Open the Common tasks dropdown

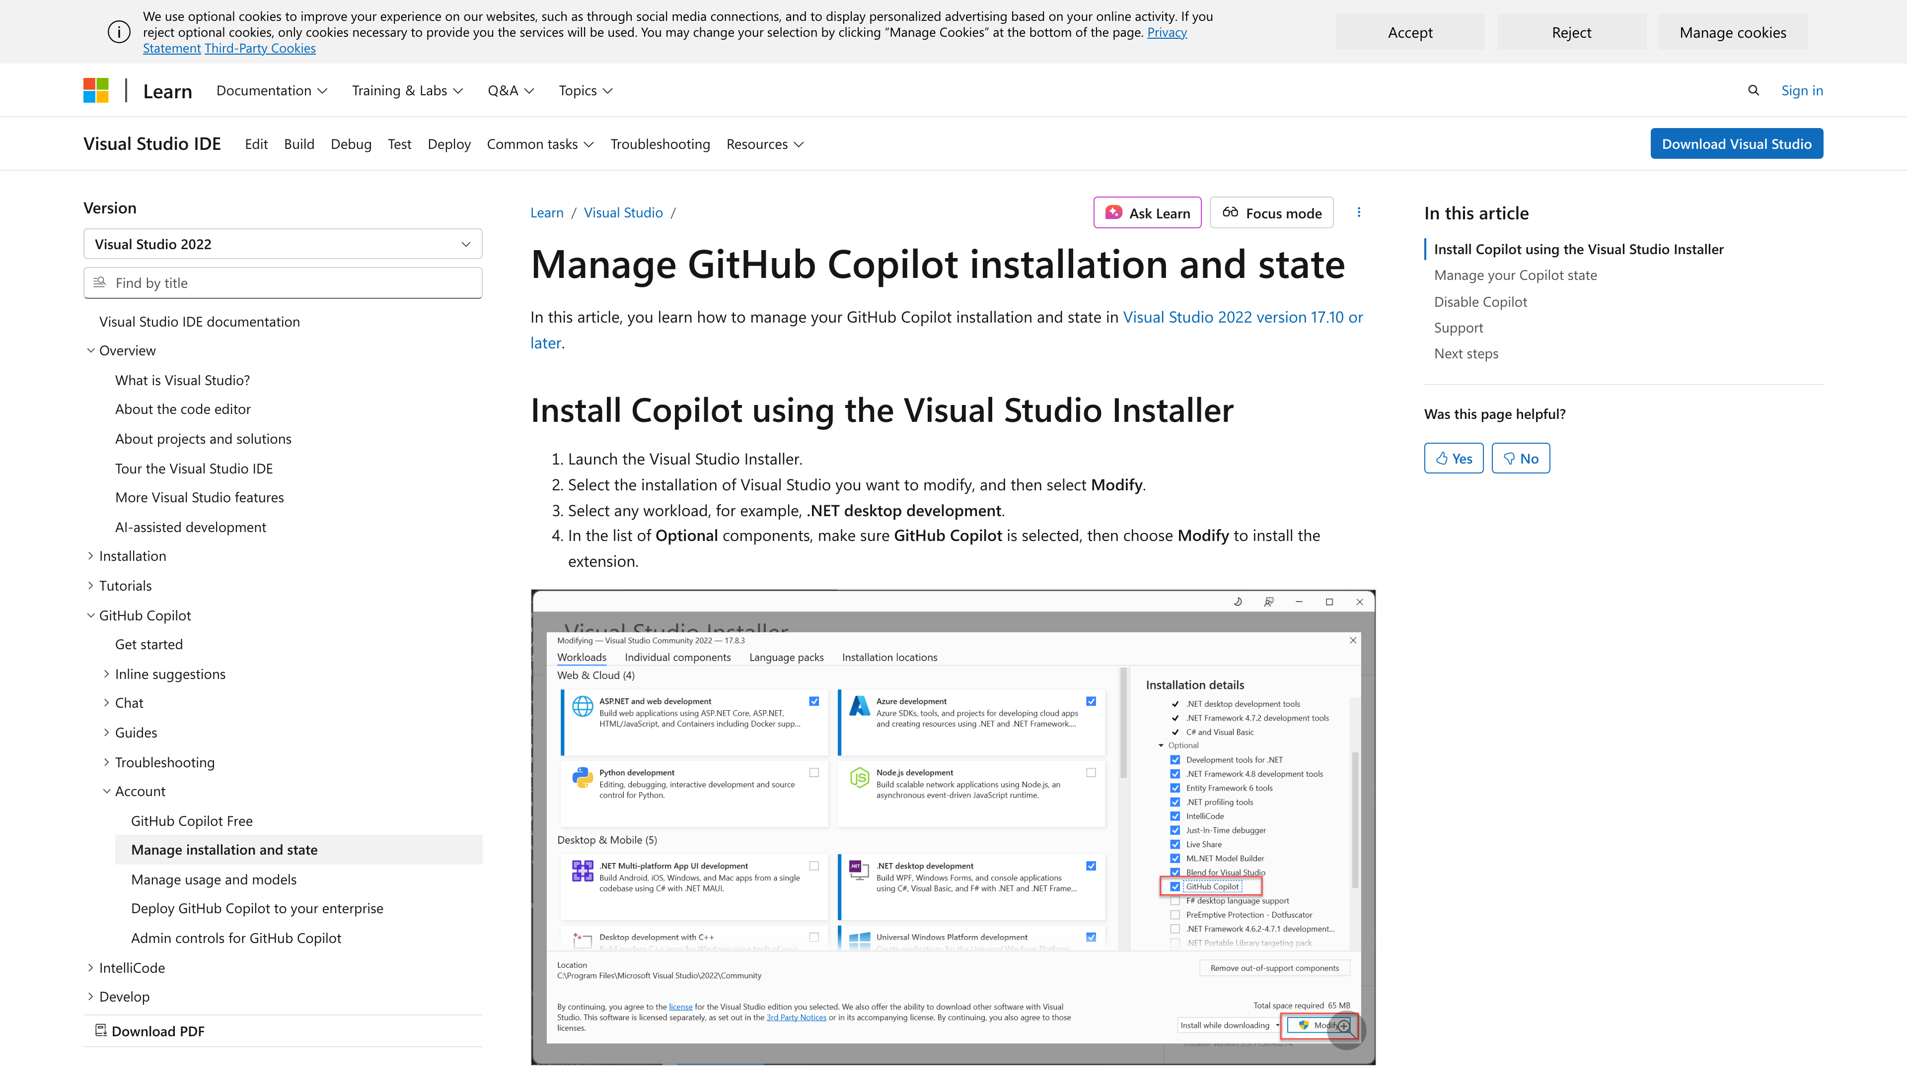[540, 144]
